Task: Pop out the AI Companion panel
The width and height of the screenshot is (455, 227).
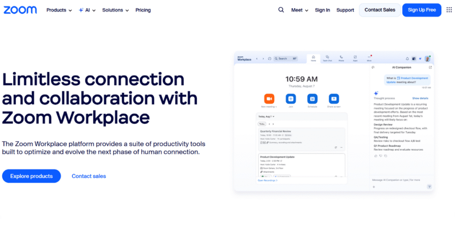Action: tap(430, 67)
